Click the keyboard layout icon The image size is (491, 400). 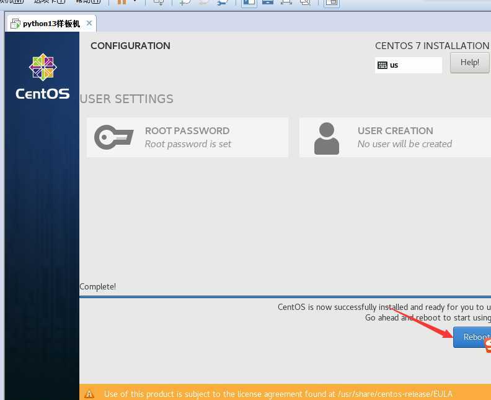point(383,65)
